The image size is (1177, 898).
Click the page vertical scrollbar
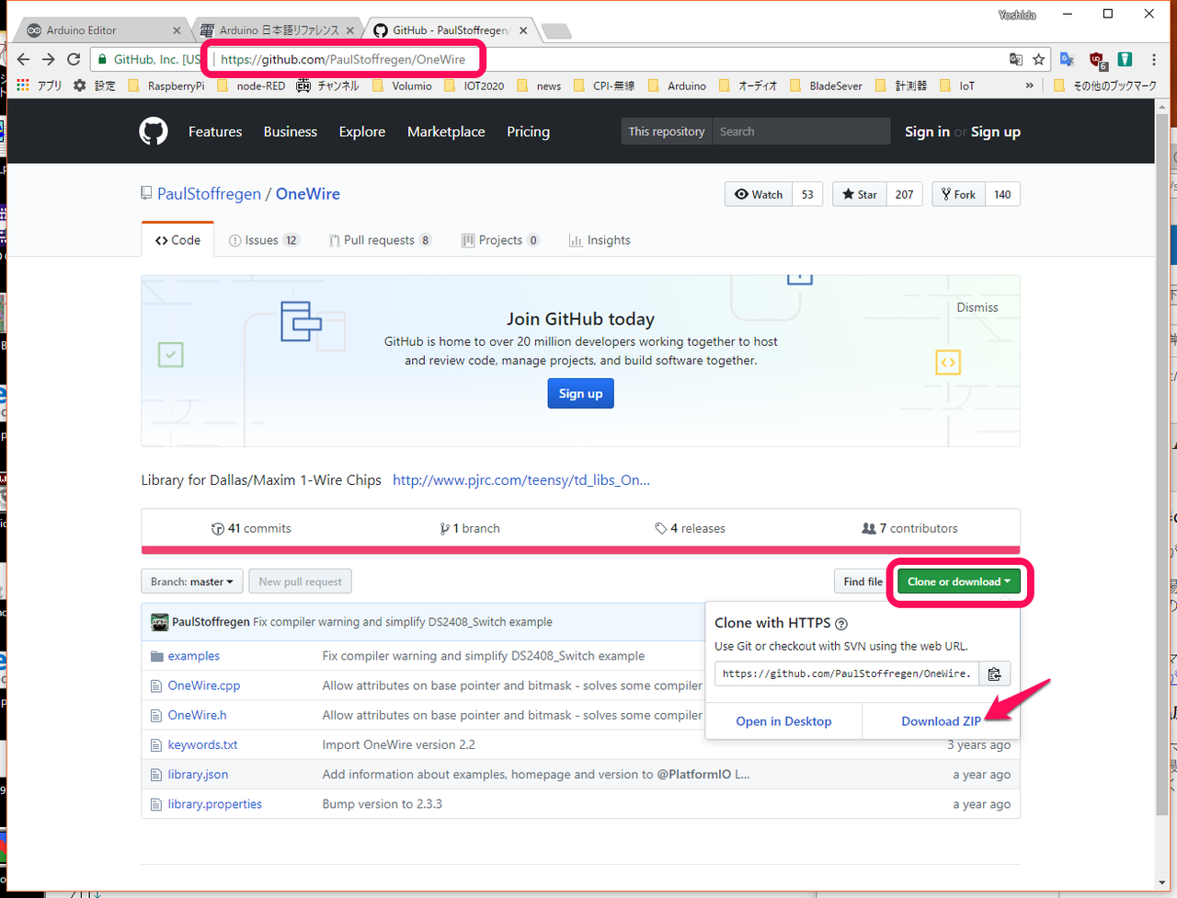(x=1162, y=460)
